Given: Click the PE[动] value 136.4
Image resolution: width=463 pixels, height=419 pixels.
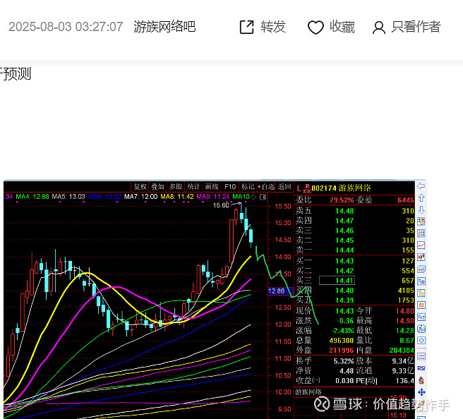Looking at the screenshot, I should 405,381.
